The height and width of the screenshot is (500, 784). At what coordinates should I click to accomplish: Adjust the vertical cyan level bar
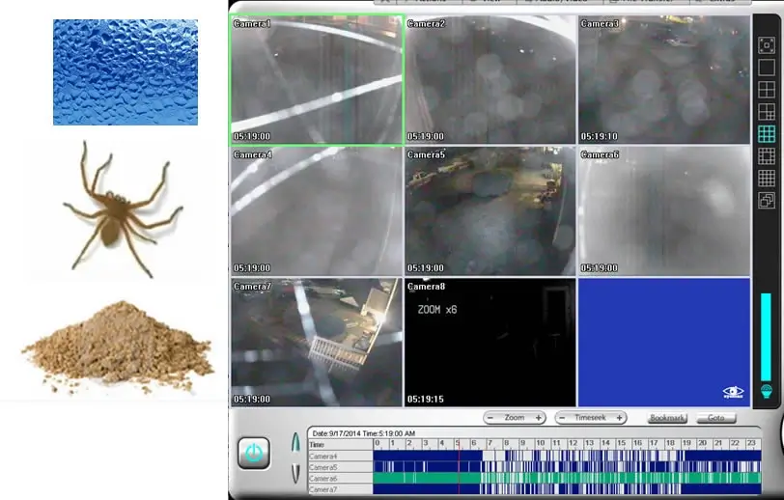(x=767, y=338)
